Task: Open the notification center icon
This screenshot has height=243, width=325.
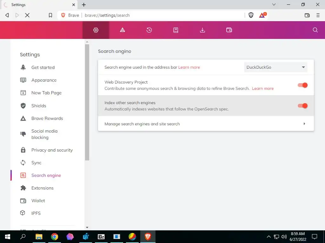Action: tap(315, 237)
